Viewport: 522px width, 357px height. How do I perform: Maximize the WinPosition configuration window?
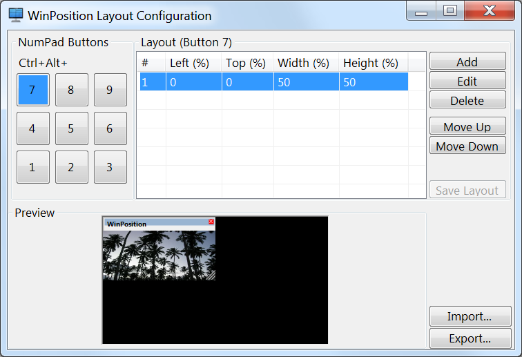[450, 11]
